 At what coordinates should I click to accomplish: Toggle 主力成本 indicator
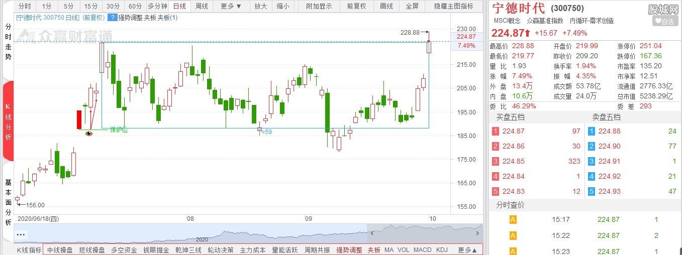click(253, 250)
